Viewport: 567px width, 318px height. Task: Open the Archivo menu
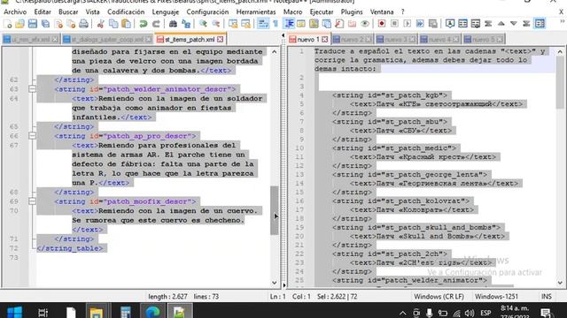tap(15, 11)
